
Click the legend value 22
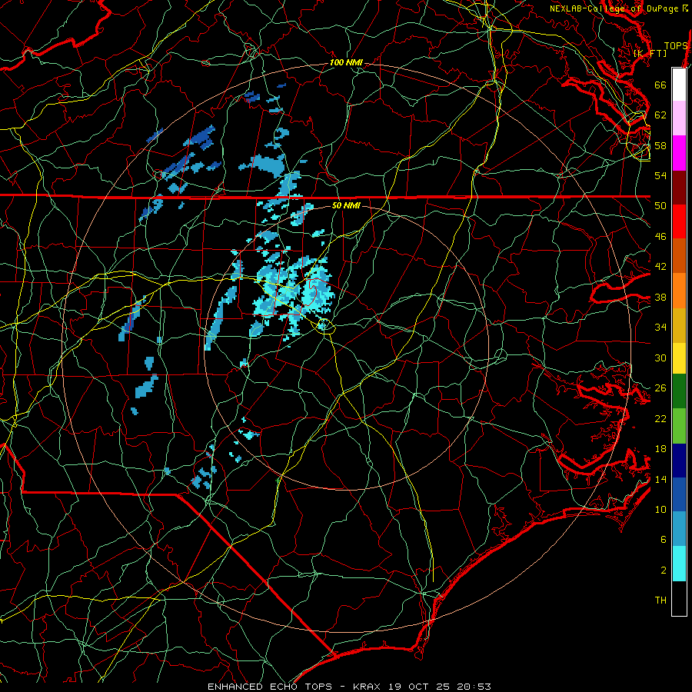(x=660, y=419)
